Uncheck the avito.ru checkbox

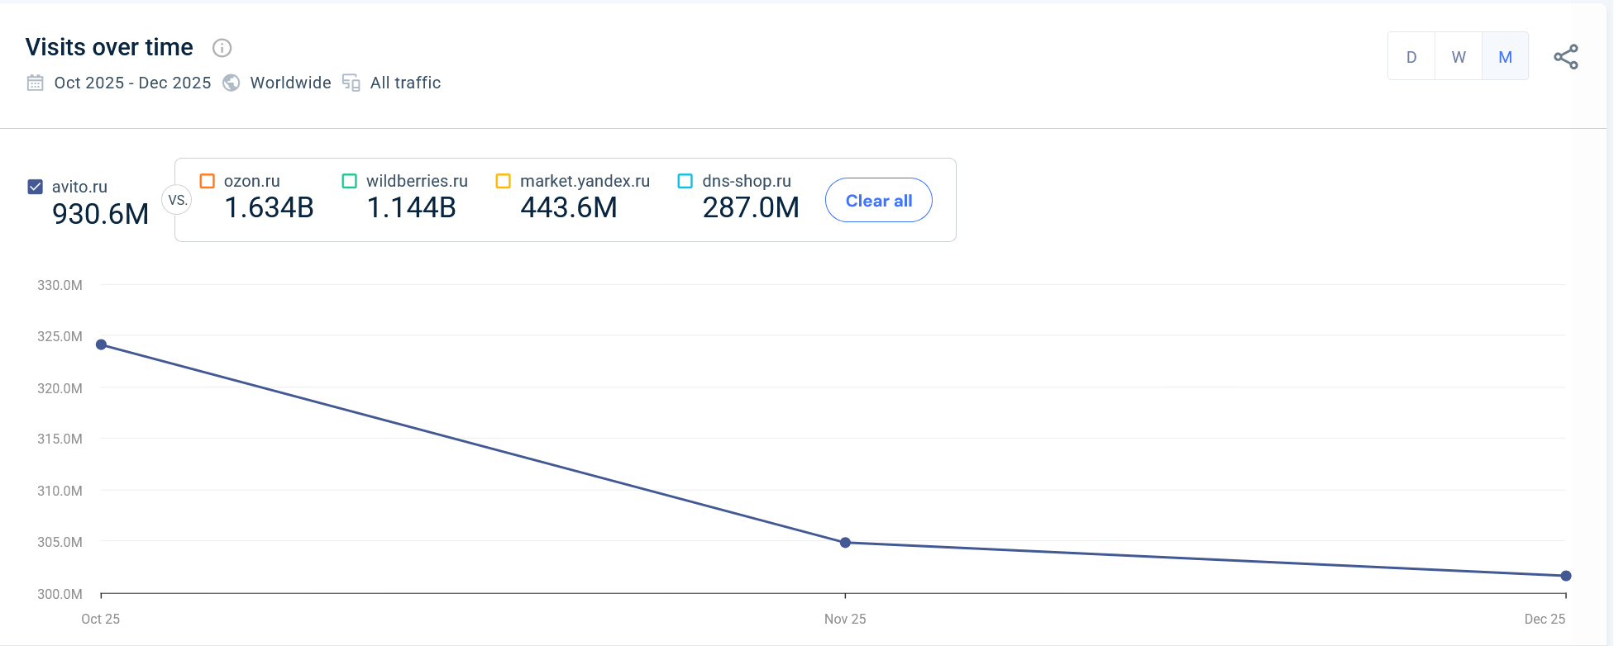point(36,187)
